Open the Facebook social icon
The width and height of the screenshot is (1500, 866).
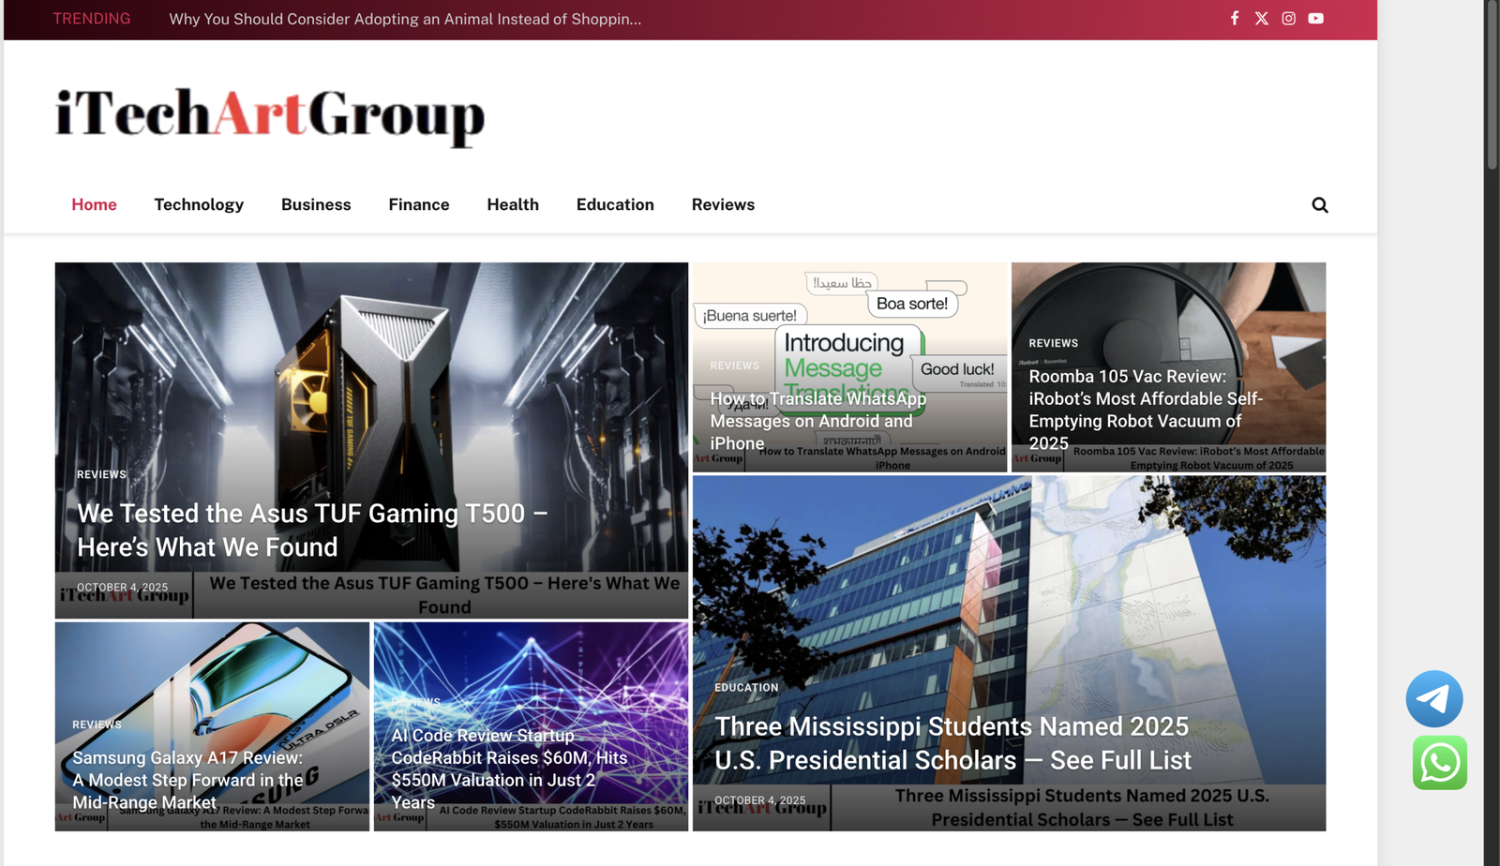pyautogui.click(x=1235, y=19)
